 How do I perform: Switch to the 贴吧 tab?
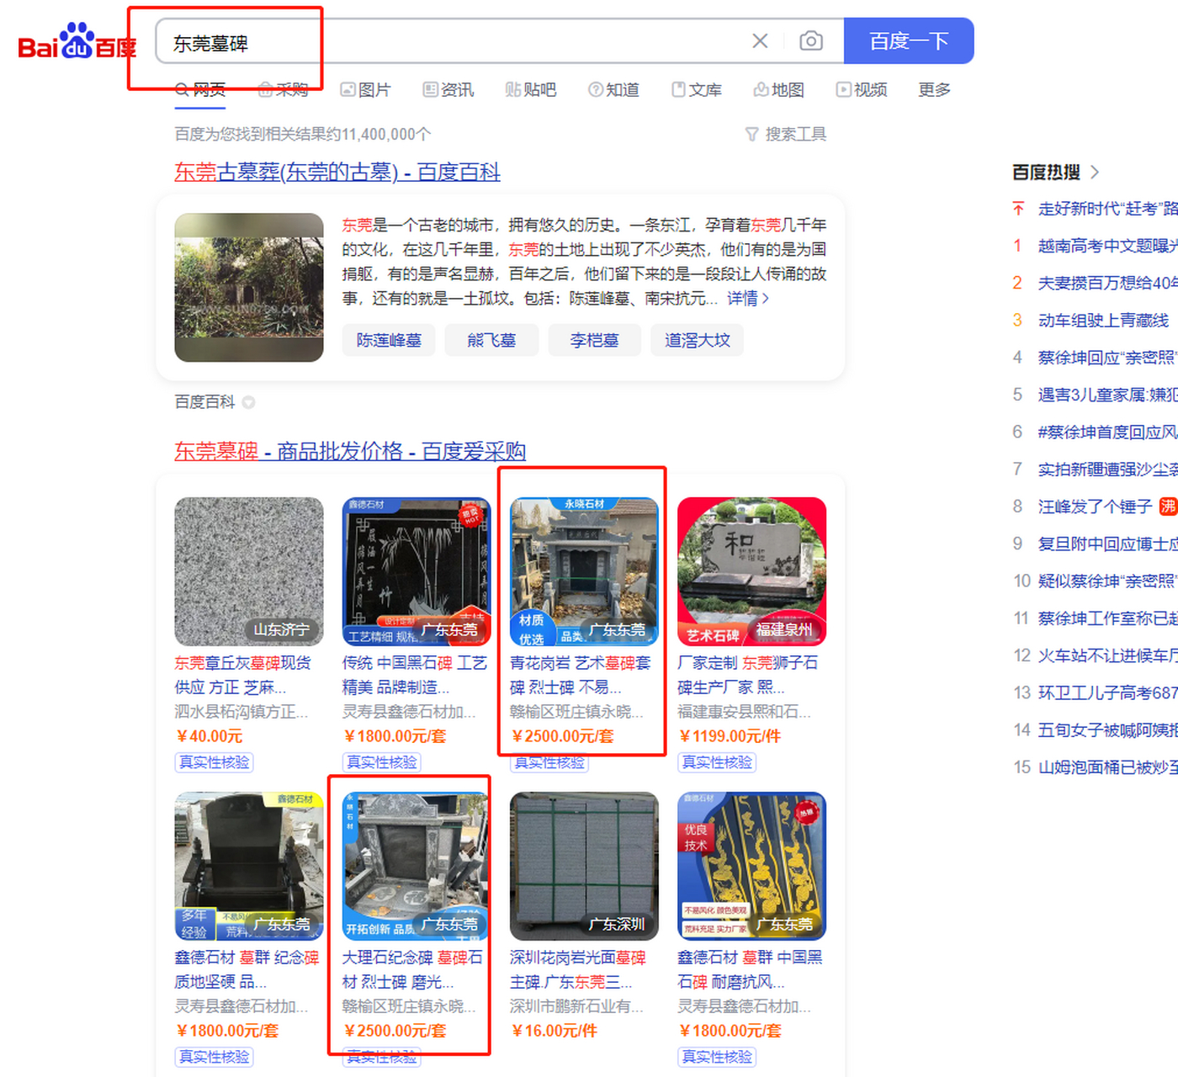tap(531, 89)
